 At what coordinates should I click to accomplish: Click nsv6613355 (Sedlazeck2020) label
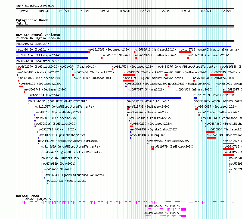click(144, 72)
